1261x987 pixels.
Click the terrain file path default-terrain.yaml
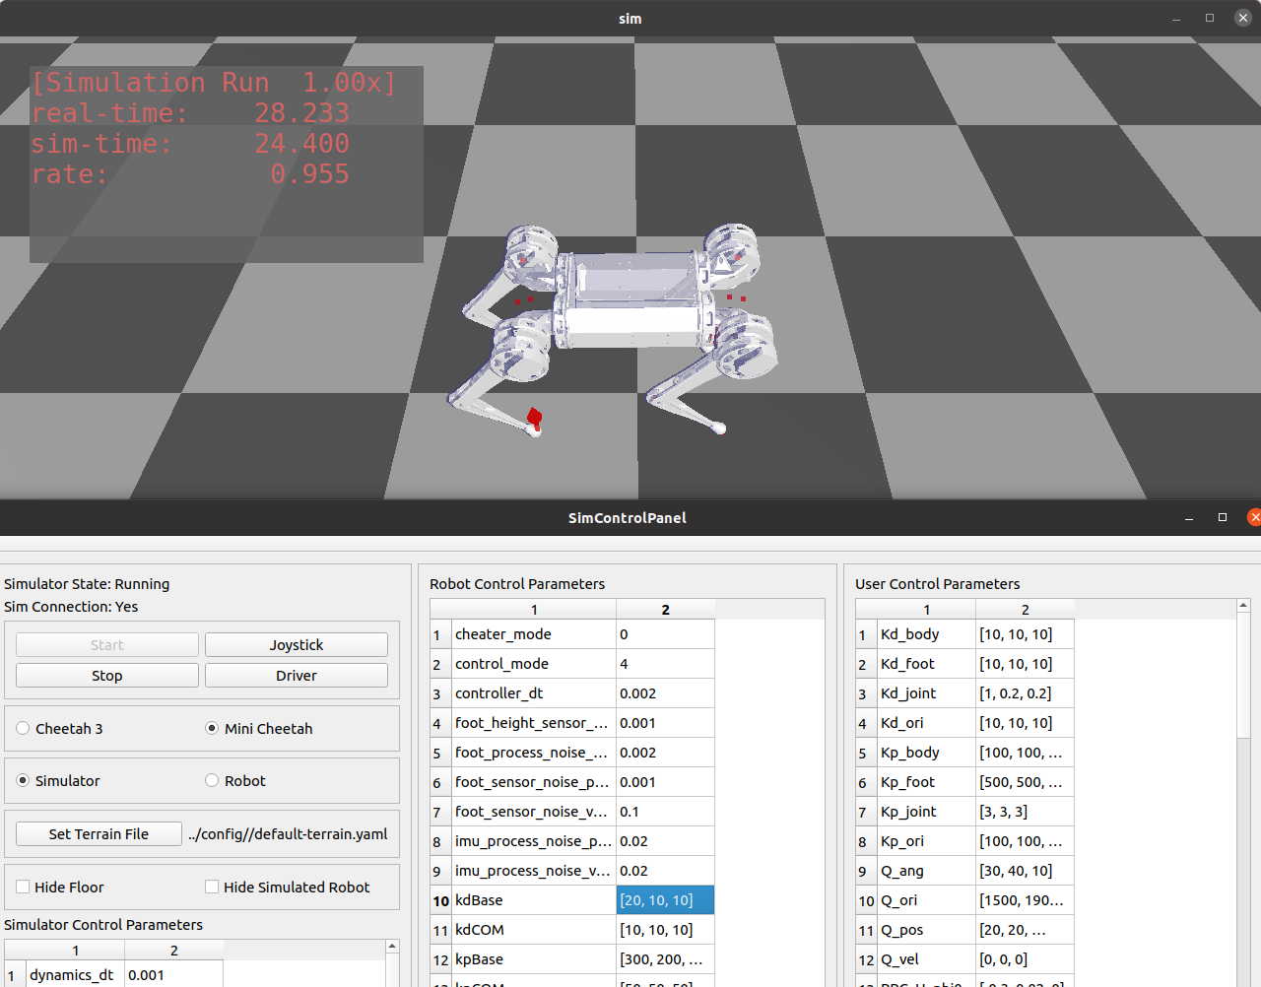(x=288, y=833)
